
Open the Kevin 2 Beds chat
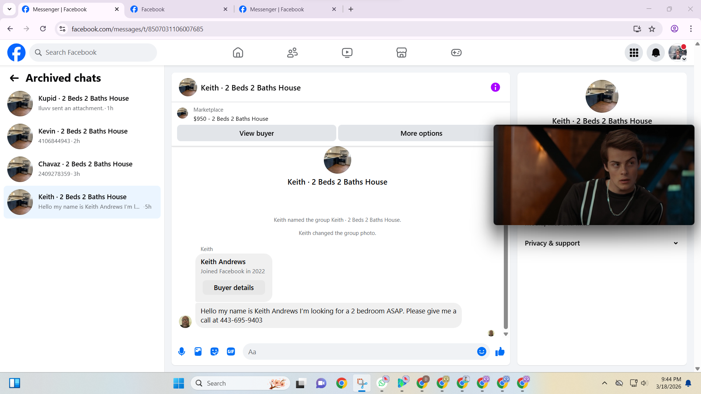click(82, 136)
